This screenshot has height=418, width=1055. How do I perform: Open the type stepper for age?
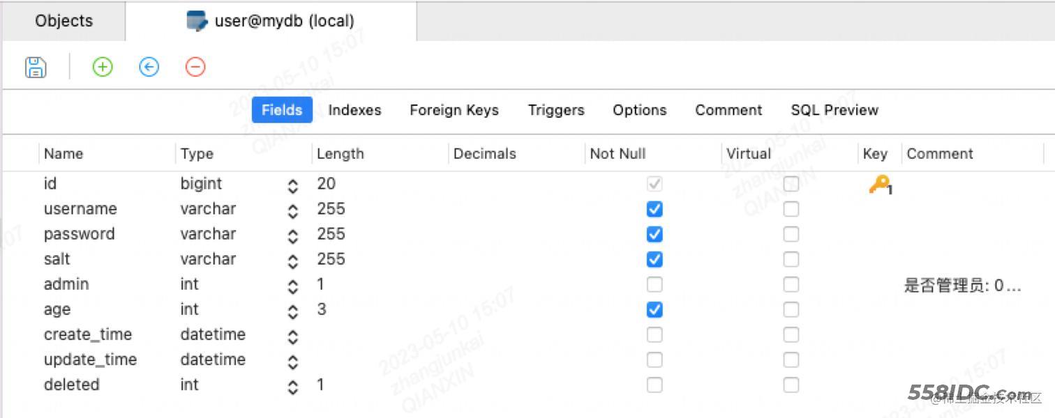[293, 311]
